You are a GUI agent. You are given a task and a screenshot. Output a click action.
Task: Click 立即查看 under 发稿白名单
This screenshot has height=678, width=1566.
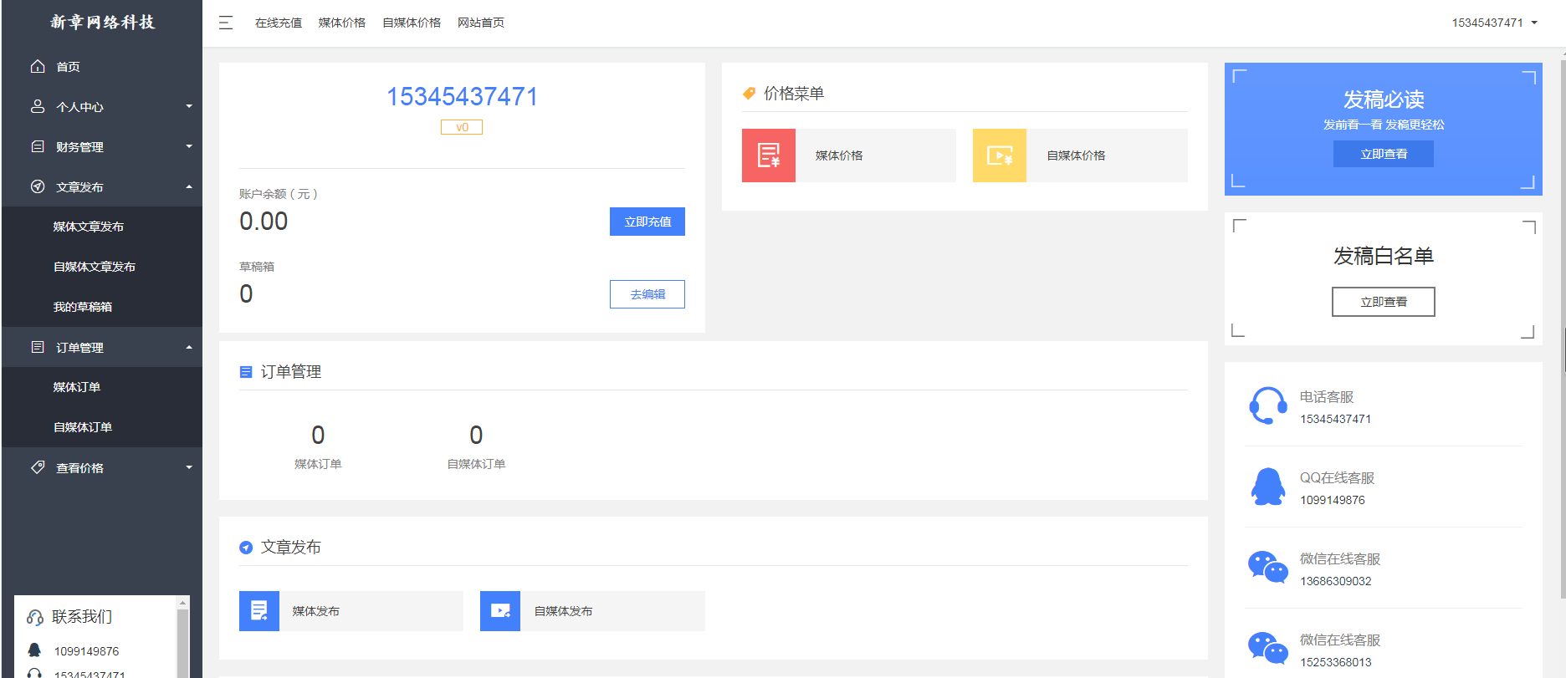[1384, 302]
